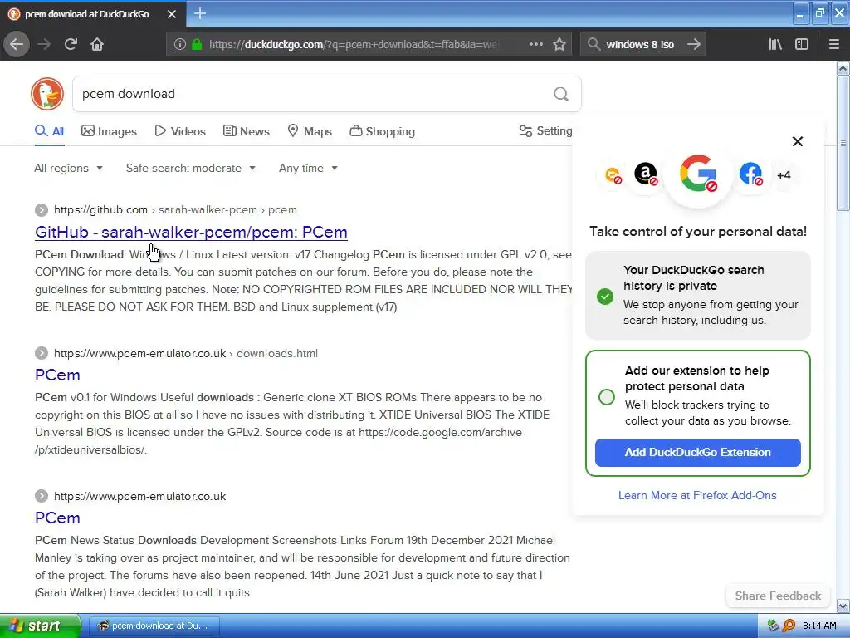Viewport: 850px width, 638px height.
Task: Click the 'downloads.html' URL breadcrumb
Action: [277, 353]
